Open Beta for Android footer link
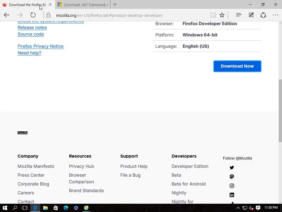Screen dimensions: 282x212 (189, 184)
